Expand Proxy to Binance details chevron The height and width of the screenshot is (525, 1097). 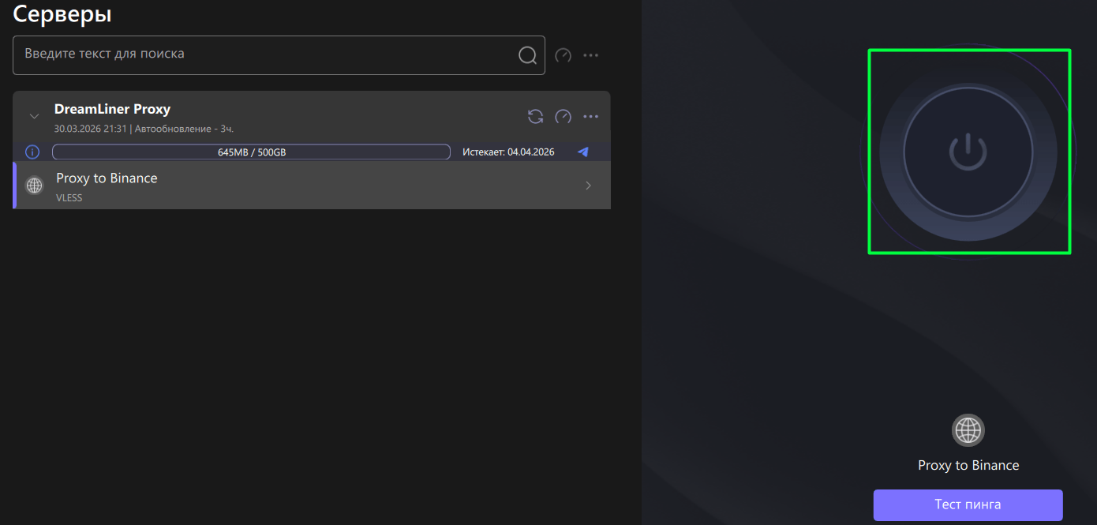pos(588,186)
